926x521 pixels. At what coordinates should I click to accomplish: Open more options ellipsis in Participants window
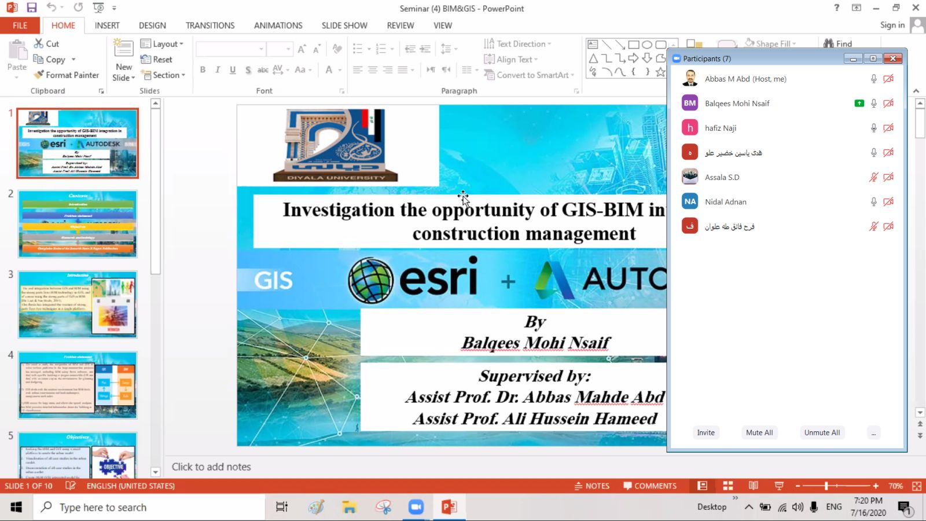[873, 432]
